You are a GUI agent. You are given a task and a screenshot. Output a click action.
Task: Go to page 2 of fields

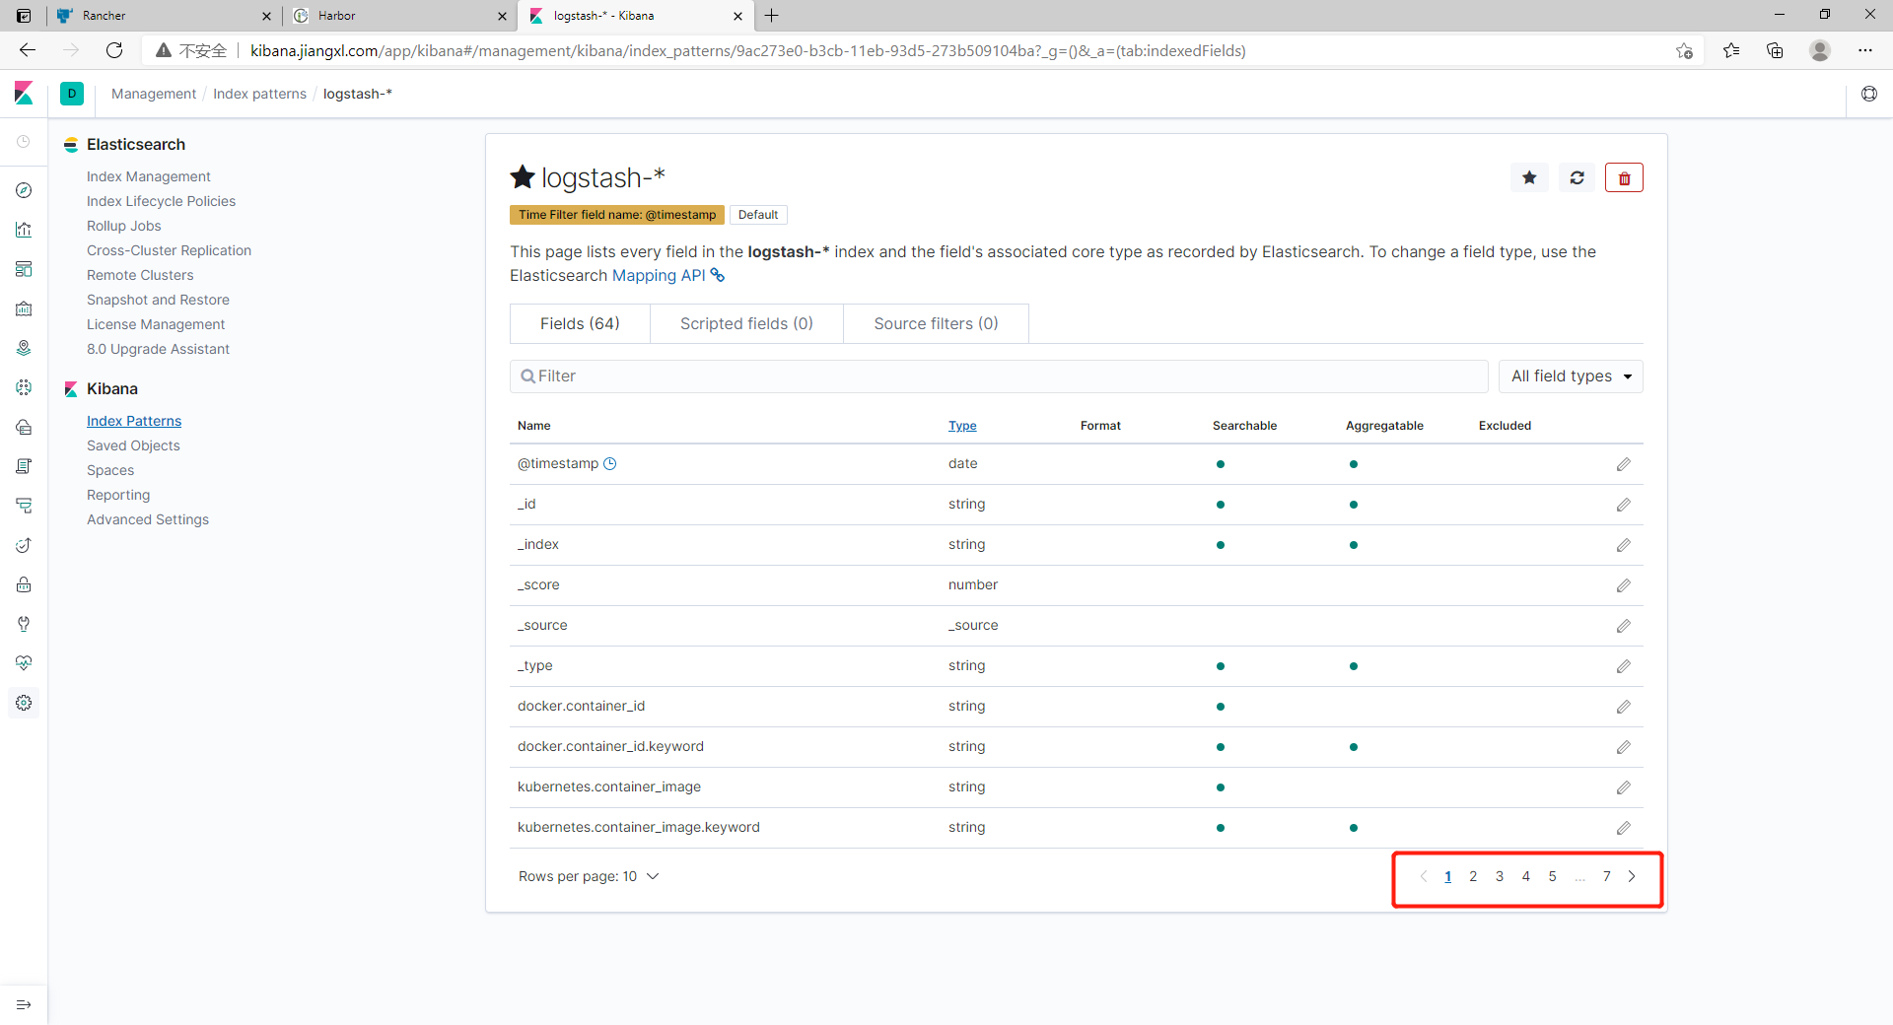click(x=1473, y=876)
